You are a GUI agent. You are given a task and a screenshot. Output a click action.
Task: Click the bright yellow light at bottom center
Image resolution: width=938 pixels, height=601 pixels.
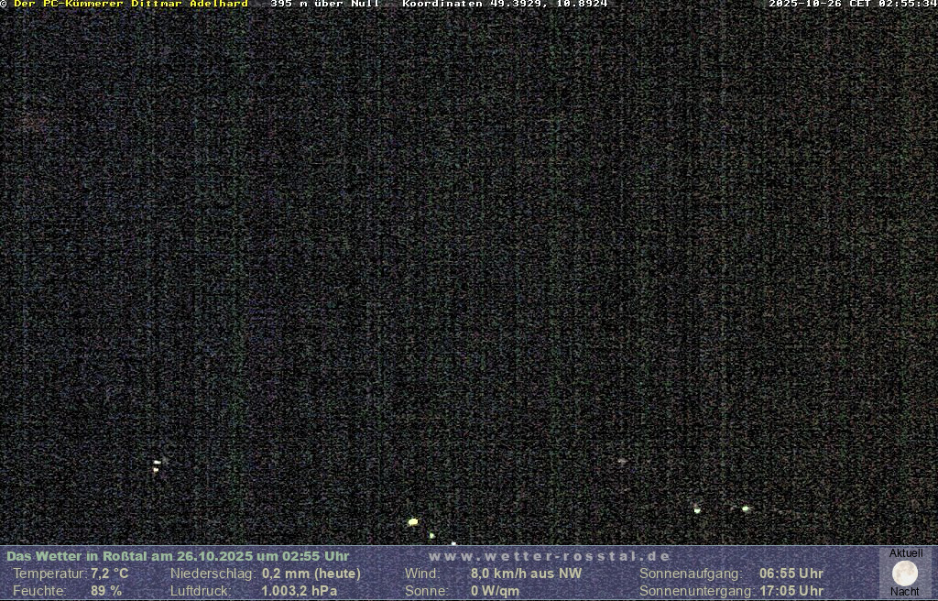coord(413,522)
